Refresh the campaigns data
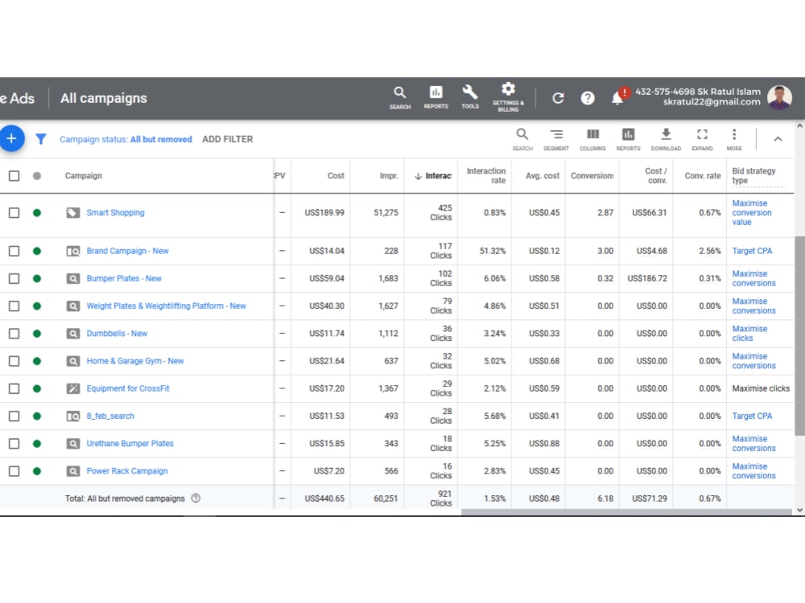805x603 pixels. pos(558,98)
